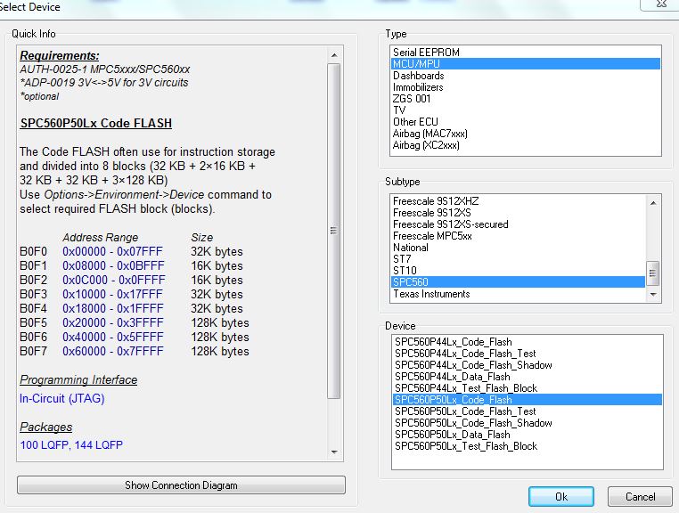Select Freescale 9S12XHZ subtype
The width and height of the screenshot is (679, 513).
point(518,201)
